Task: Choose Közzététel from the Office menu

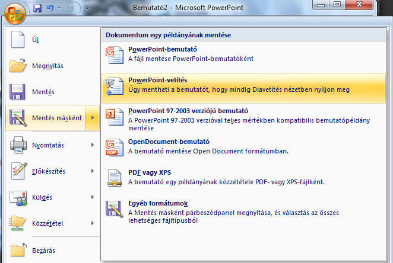Action: (47, 223)
